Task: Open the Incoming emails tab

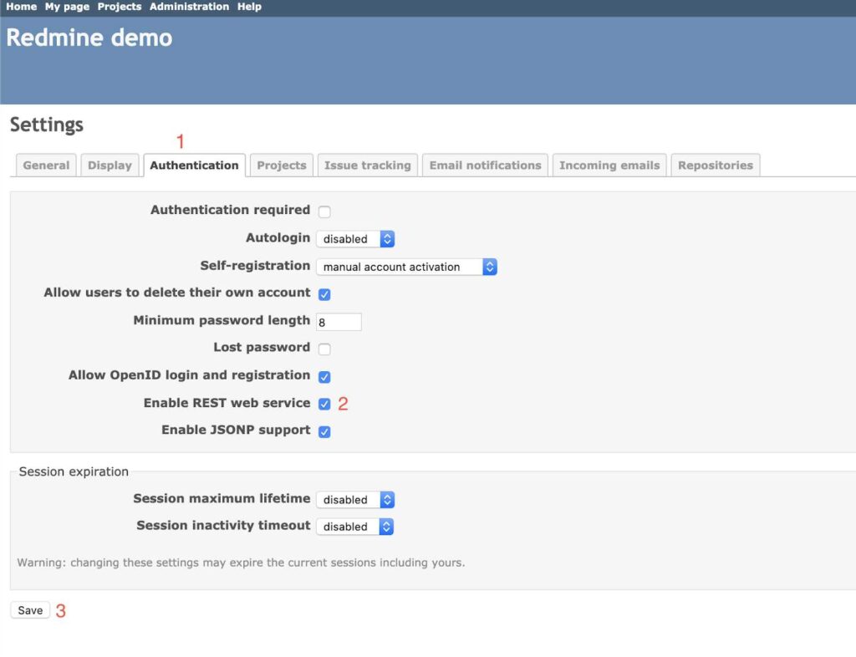Action: click(609, 165)
